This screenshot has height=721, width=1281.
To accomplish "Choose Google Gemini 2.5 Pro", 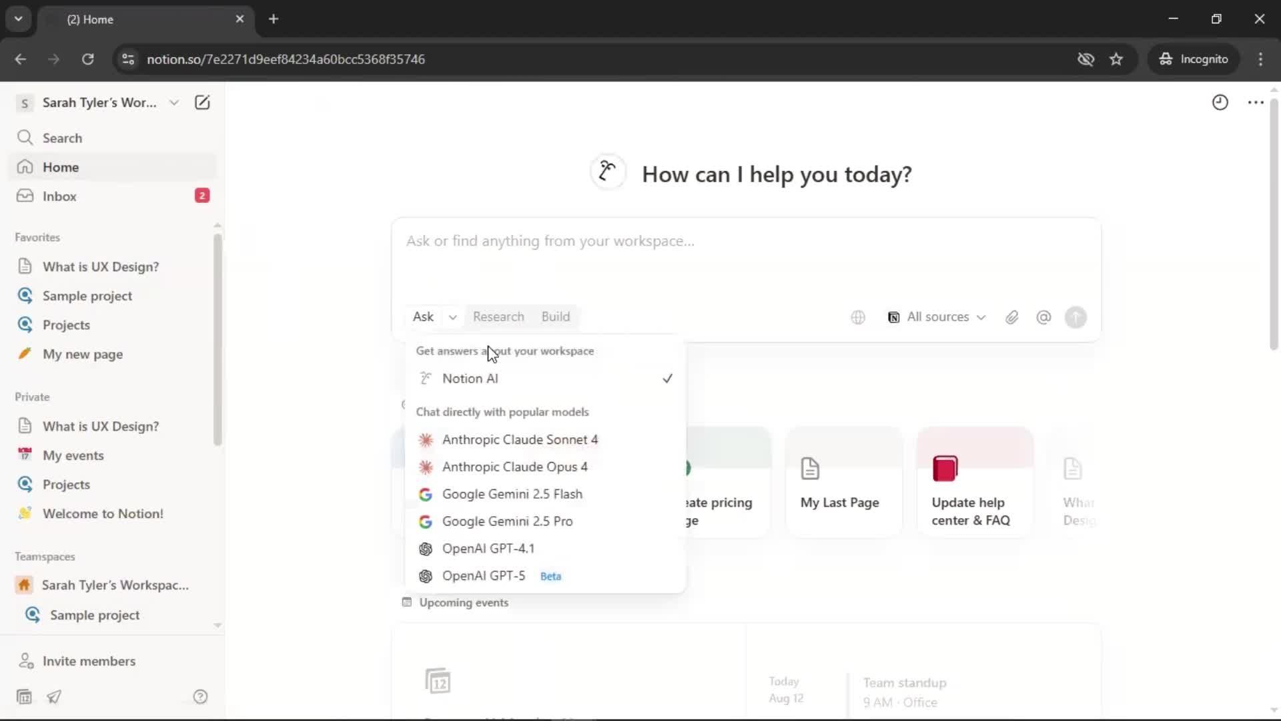I will (x=545, y=521).
